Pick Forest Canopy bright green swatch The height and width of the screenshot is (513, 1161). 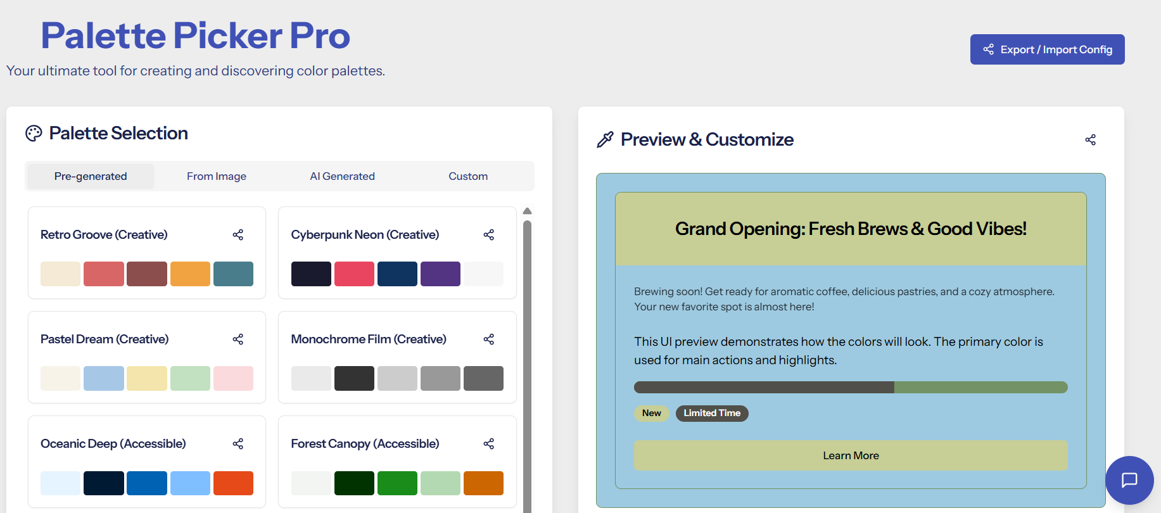point(397,483)
